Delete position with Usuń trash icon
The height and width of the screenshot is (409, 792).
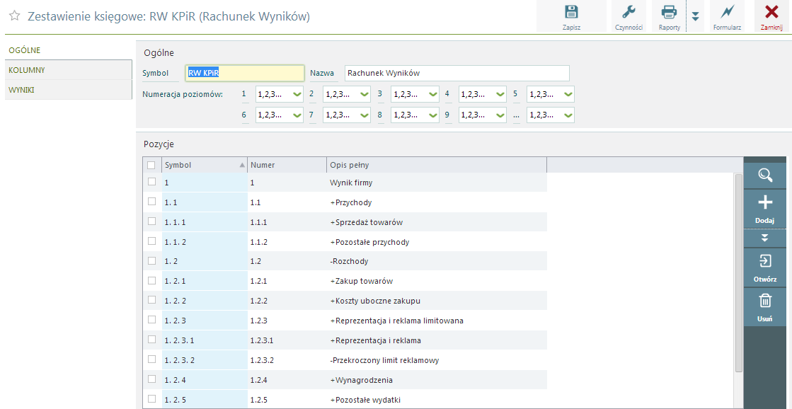point(765,307)
